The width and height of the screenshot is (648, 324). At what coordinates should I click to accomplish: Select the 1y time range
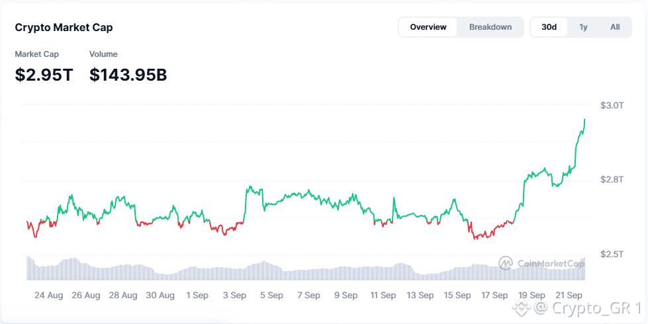583,27
